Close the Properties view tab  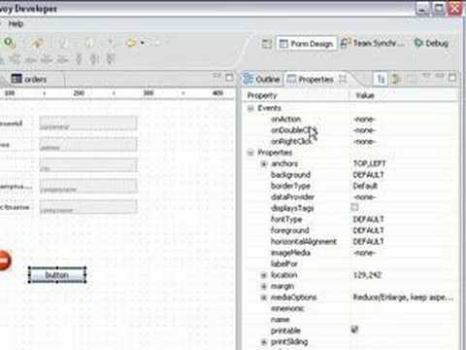coord(343,79)
